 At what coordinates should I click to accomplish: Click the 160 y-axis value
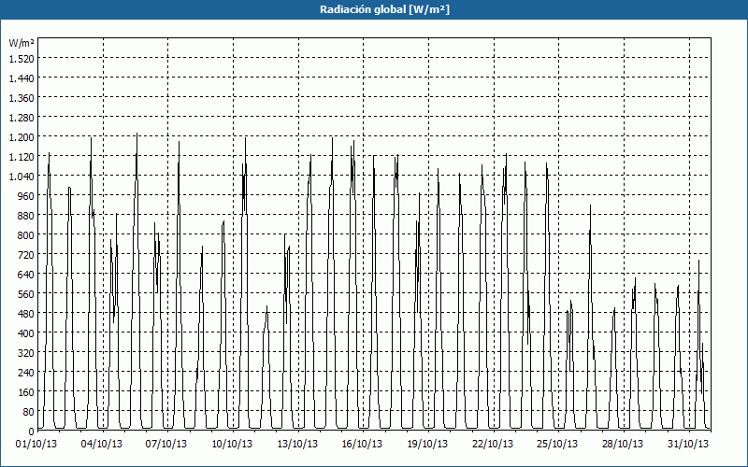26,391
